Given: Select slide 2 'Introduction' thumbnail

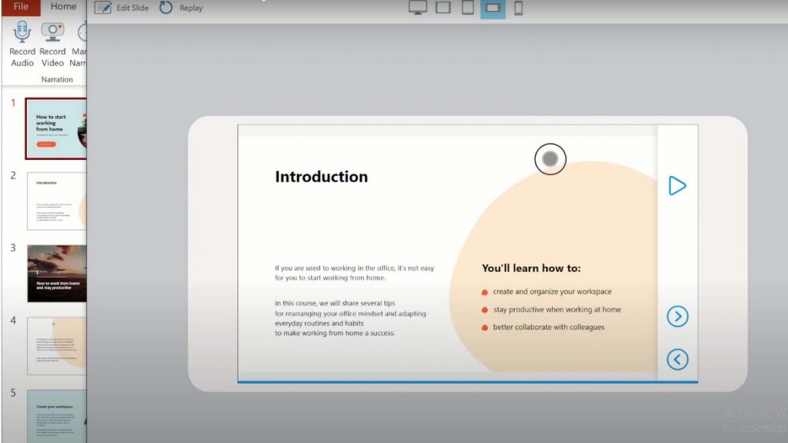Looking at the screenshot, I should click(56, 201).
